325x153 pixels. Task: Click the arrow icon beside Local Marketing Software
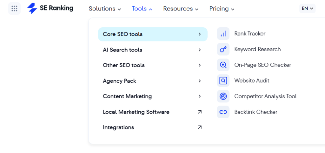pos(200,112)
